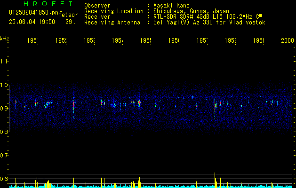Click Shibukawa, Gunma, Japan text
296x188 pixels.
click(191, 11)
